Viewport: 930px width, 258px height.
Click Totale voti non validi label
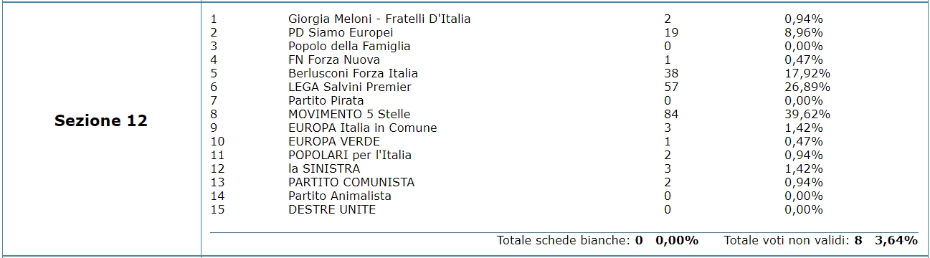[x=787, y=240]
